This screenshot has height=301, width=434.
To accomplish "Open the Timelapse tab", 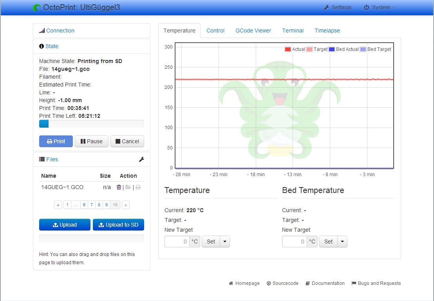I will (x=327, y=31).
